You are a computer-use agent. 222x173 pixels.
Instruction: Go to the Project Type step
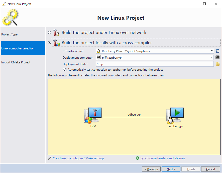tap(23, 34)
